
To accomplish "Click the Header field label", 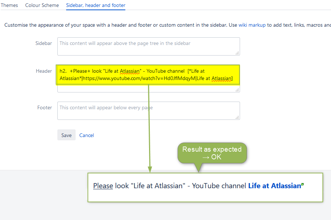I will pyautogui.click(x=44, y=71).
